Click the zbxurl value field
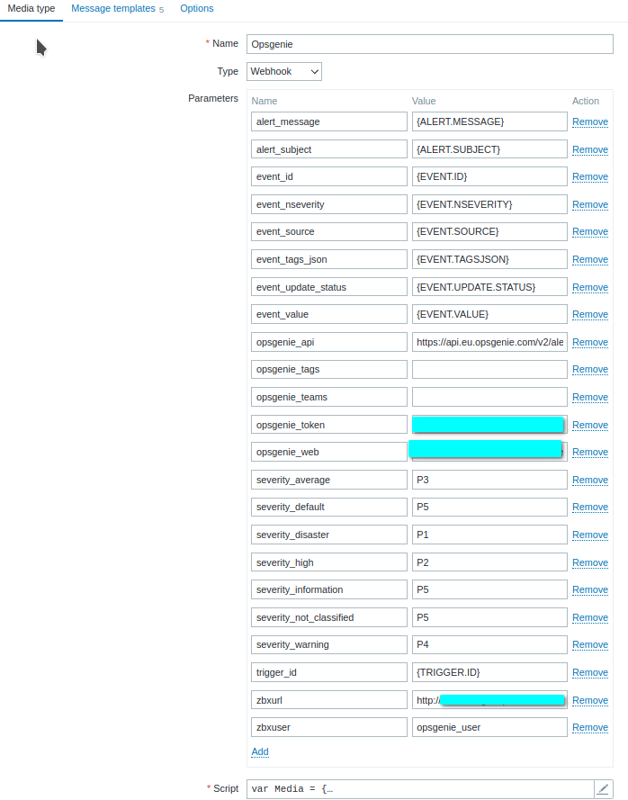 tap(489, 700)
